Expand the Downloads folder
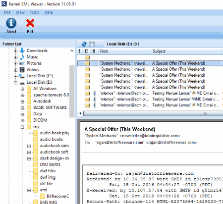 pyautogui.click(x=15, y=51)
